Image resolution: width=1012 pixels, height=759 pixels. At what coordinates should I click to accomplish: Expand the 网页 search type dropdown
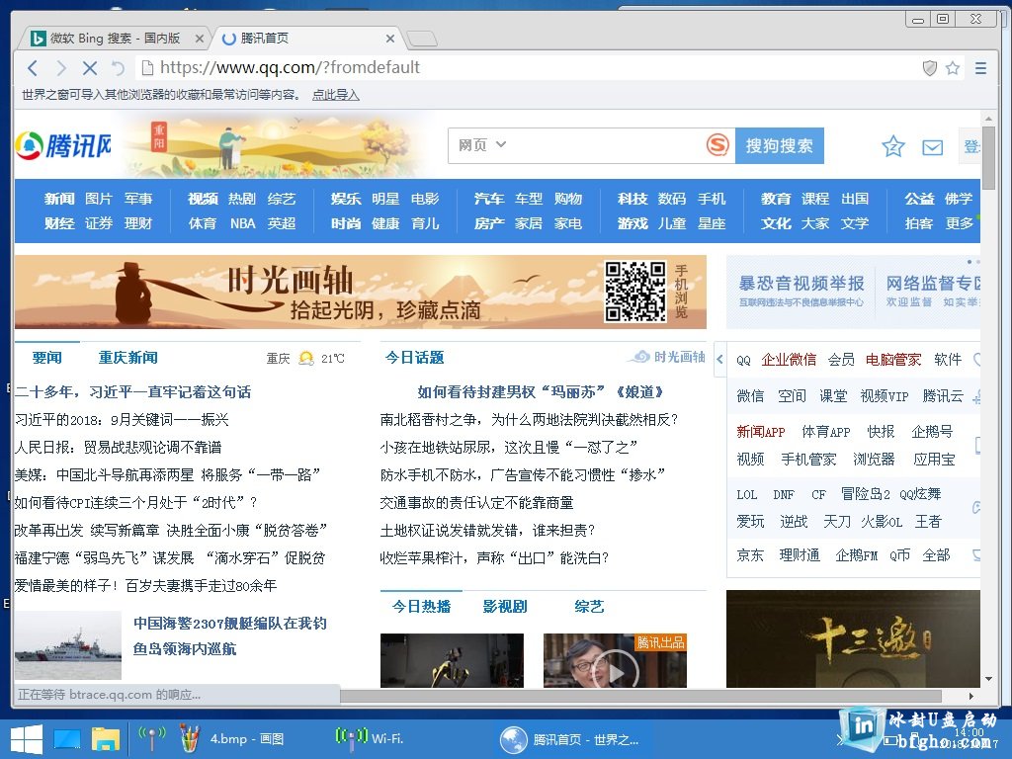coord(482,145)
